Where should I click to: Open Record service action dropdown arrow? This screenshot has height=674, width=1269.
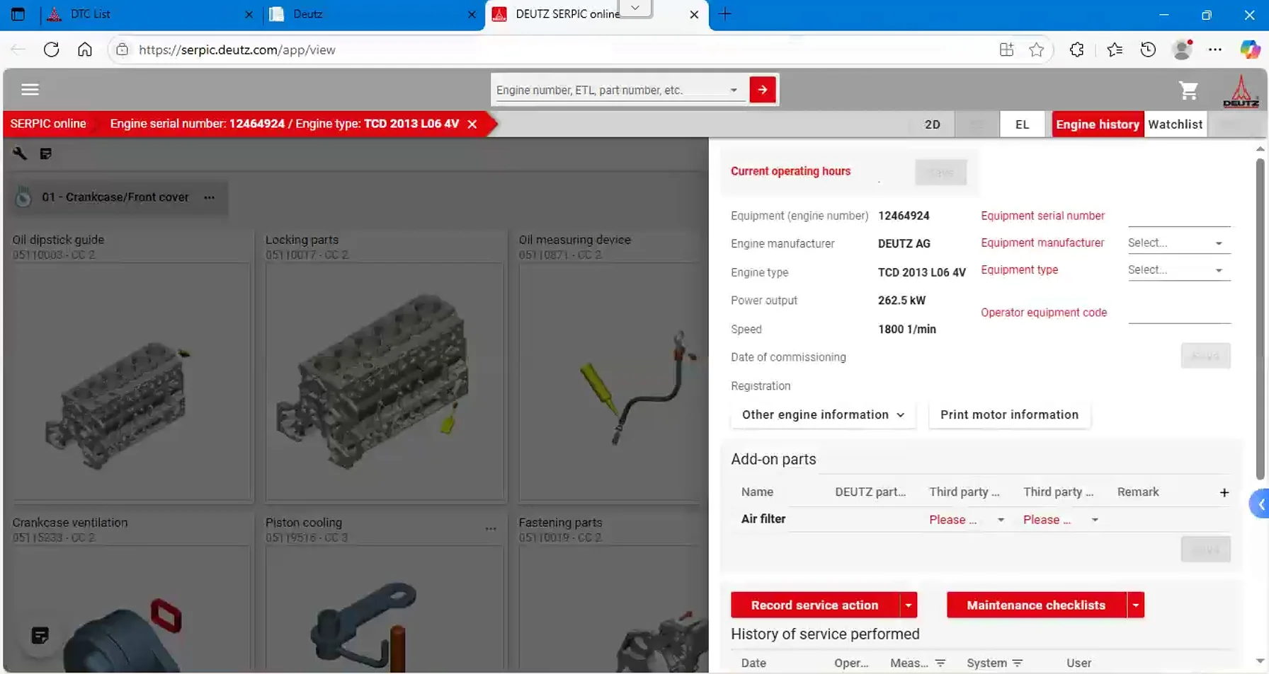909,605
